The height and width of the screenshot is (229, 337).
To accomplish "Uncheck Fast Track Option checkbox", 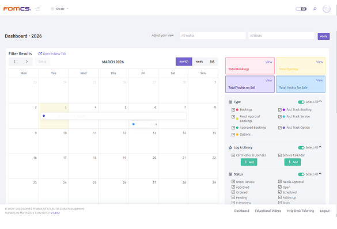I will tap(280, 128).
